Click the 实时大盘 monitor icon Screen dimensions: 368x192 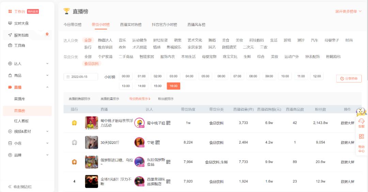click(x=10, y=23)
